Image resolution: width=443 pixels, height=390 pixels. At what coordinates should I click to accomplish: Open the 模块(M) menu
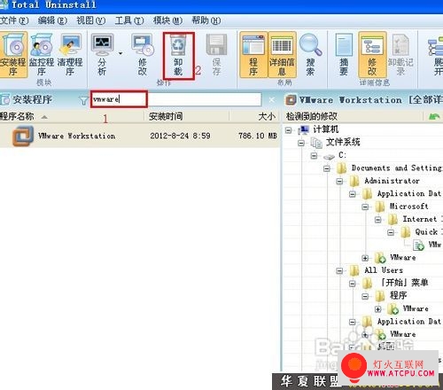tap(167, 20)
